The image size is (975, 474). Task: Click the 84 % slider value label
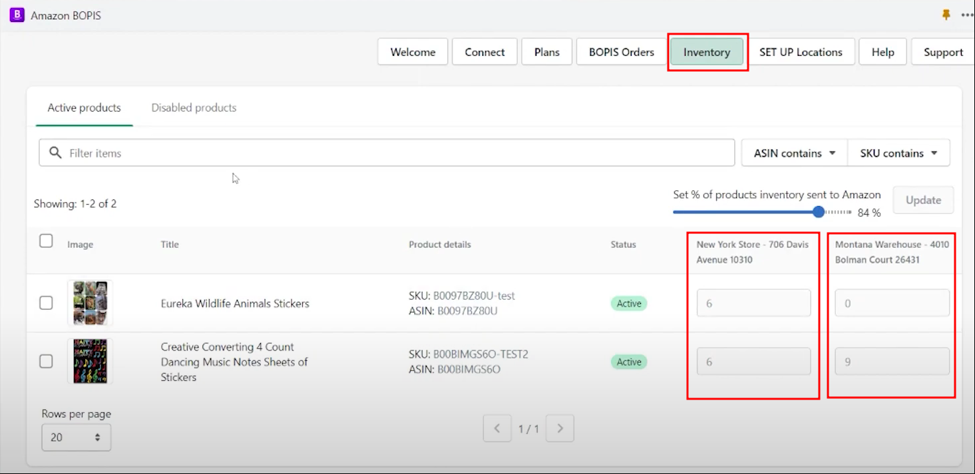pos(869,213)
